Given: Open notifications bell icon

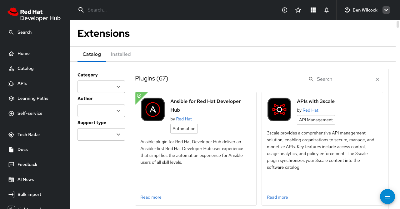Looking at the screenshot, I should pyautogui.click(x=327, y=10).
